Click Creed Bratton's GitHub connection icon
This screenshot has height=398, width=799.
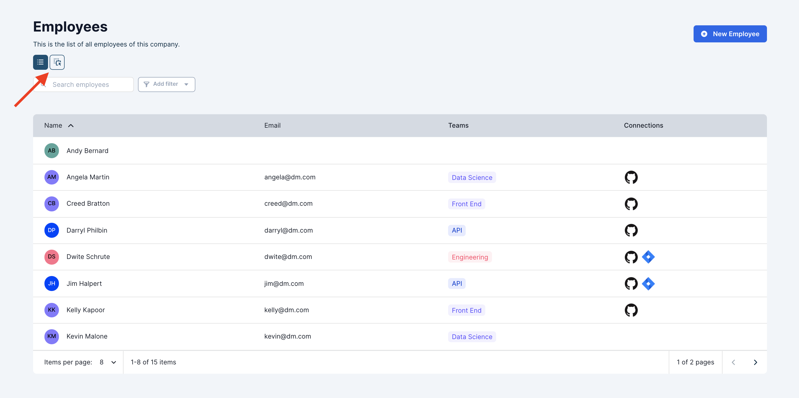click(x=631, y=204)
